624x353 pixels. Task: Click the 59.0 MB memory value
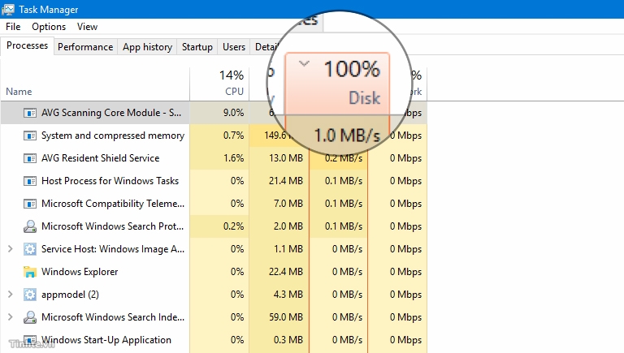286,317
